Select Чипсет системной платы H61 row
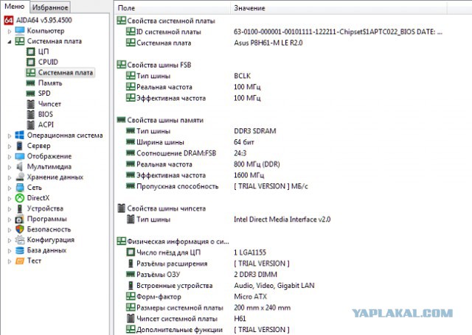Viewport: 472px width, 335px height. point(186,319)
